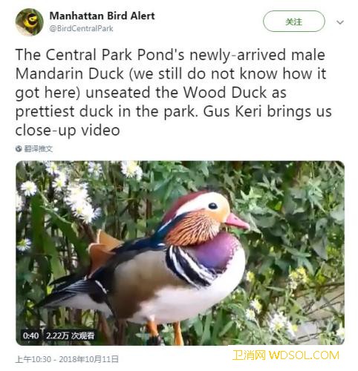Expand the tweet options chevron
The height and width of the screenshot is (371, 358).
pos(340,22)
